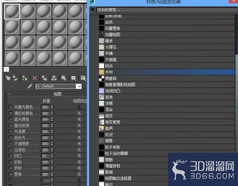The width and height of the screenshot is (238, 186).
Task: Open the 01 - Default material name dropdown
Action: coord(79,86)
